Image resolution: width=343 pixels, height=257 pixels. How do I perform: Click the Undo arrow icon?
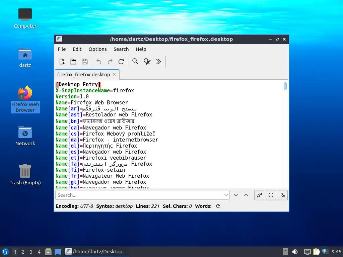99,62
